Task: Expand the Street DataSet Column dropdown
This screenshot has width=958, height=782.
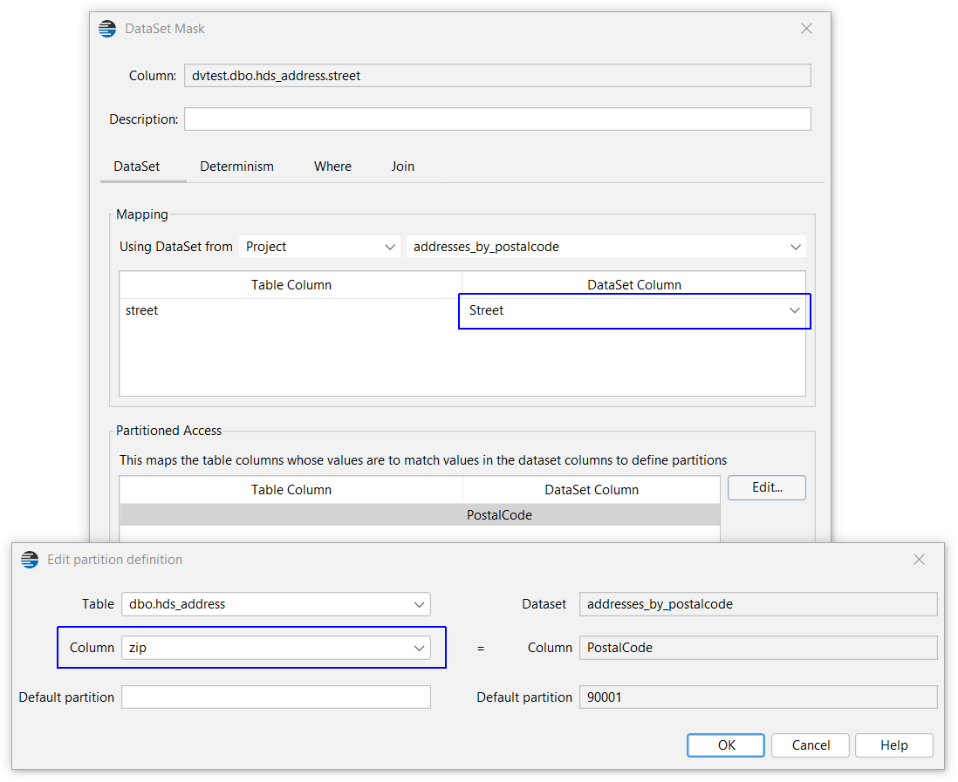Action: [634, 310]
